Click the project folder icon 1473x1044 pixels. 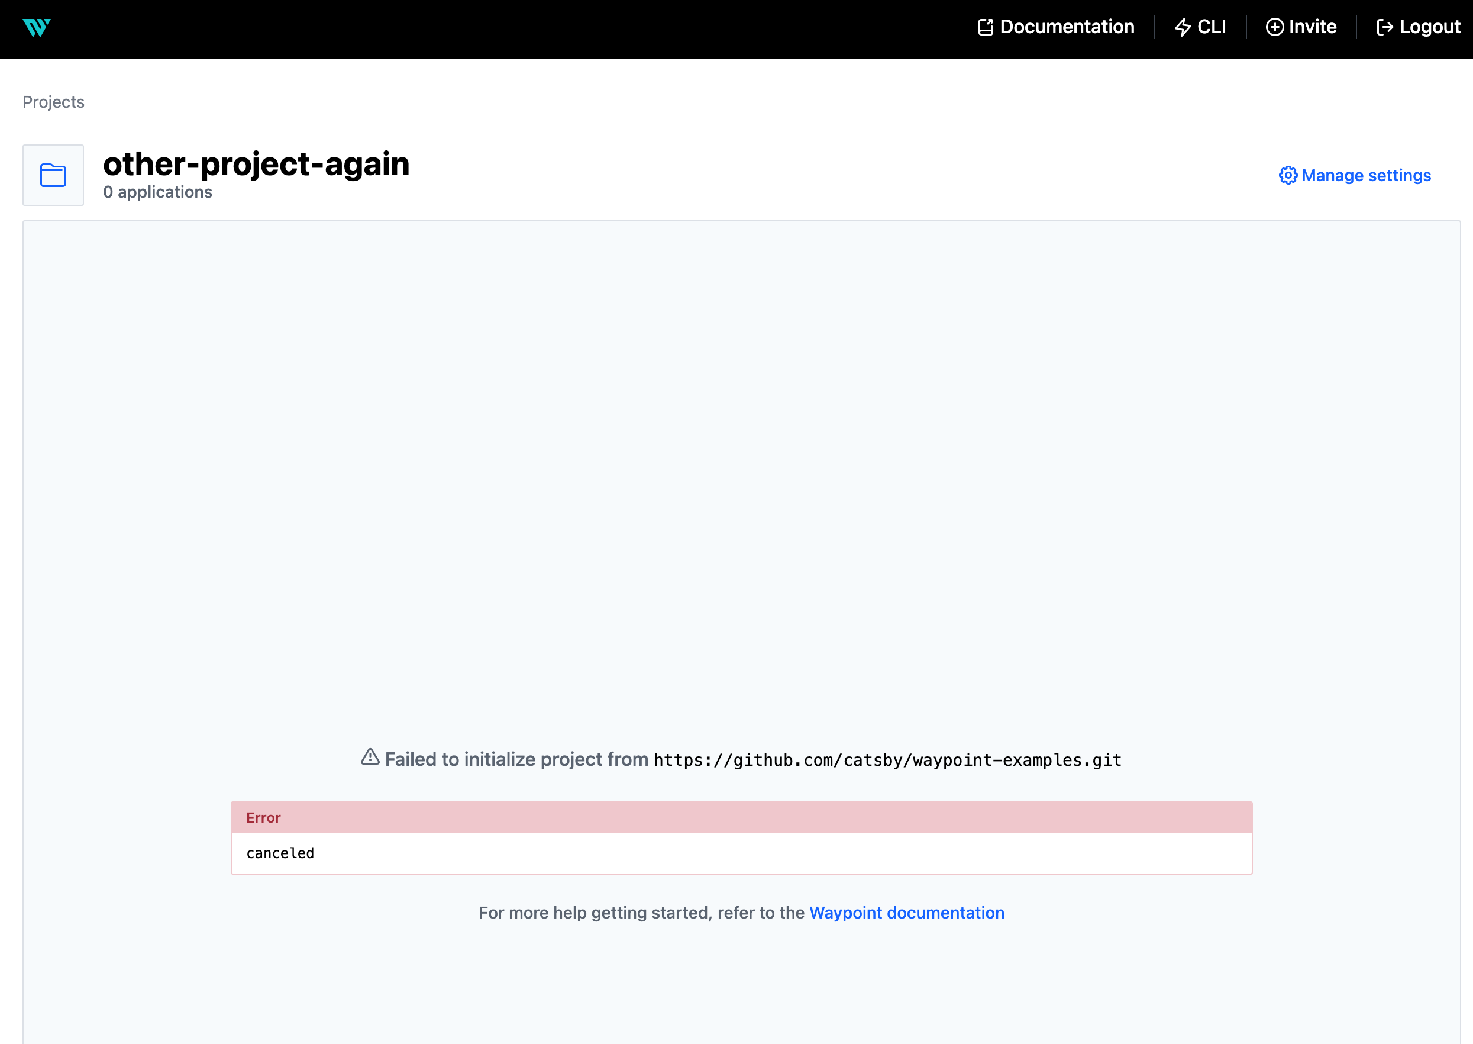[x=53, y=174]
